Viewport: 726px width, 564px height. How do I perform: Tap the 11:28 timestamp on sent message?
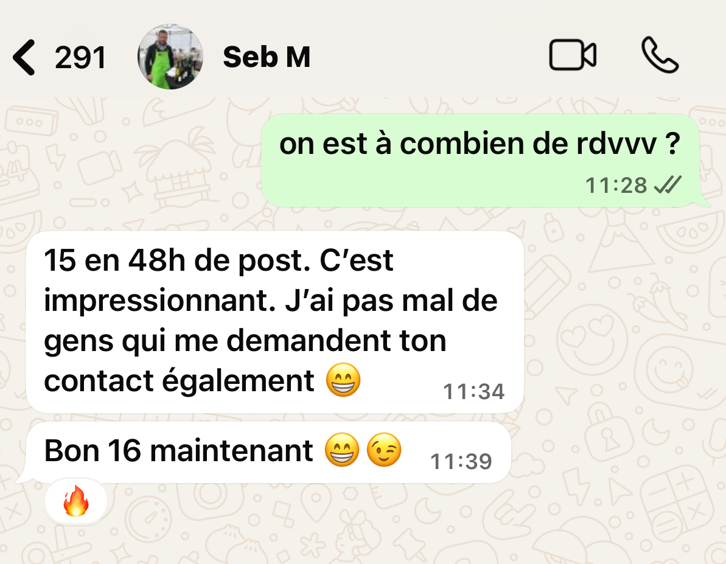[x=616, y=185]
